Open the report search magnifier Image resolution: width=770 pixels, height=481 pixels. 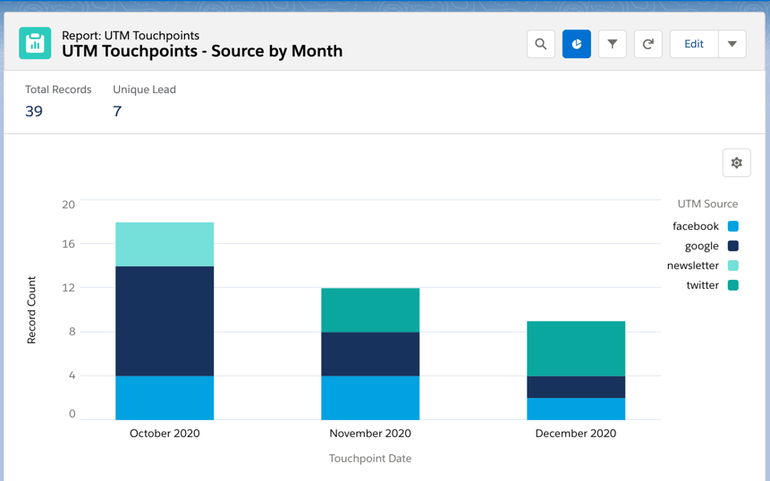coord(541,44)
